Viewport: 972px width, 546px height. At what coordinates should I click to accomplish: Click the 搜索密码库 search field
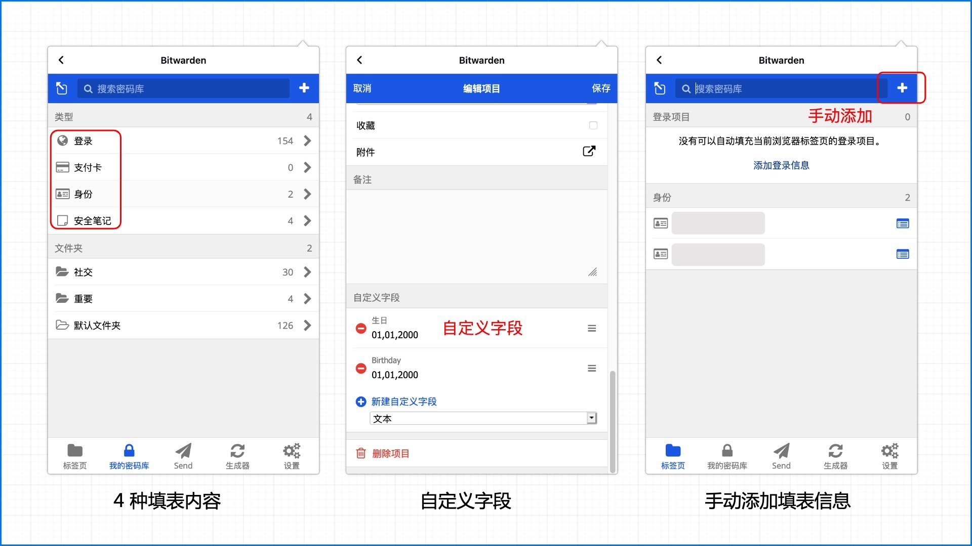pos(182,88)
